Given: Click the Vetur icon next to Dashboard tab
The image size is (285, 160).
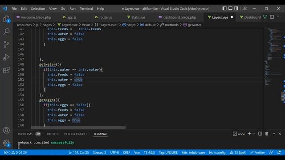Looking at the screenshot, I should (x=265, y=17).
